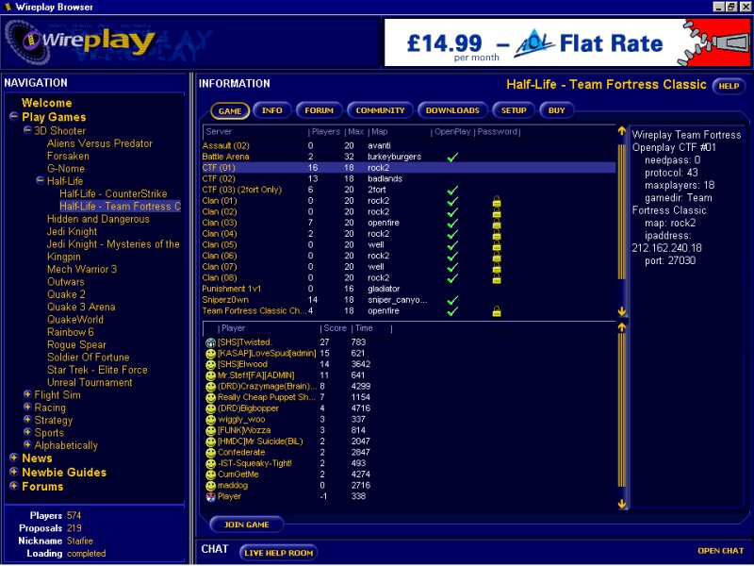Collapse the Play Games tree node
754x566 pixels.
(14, 116)
